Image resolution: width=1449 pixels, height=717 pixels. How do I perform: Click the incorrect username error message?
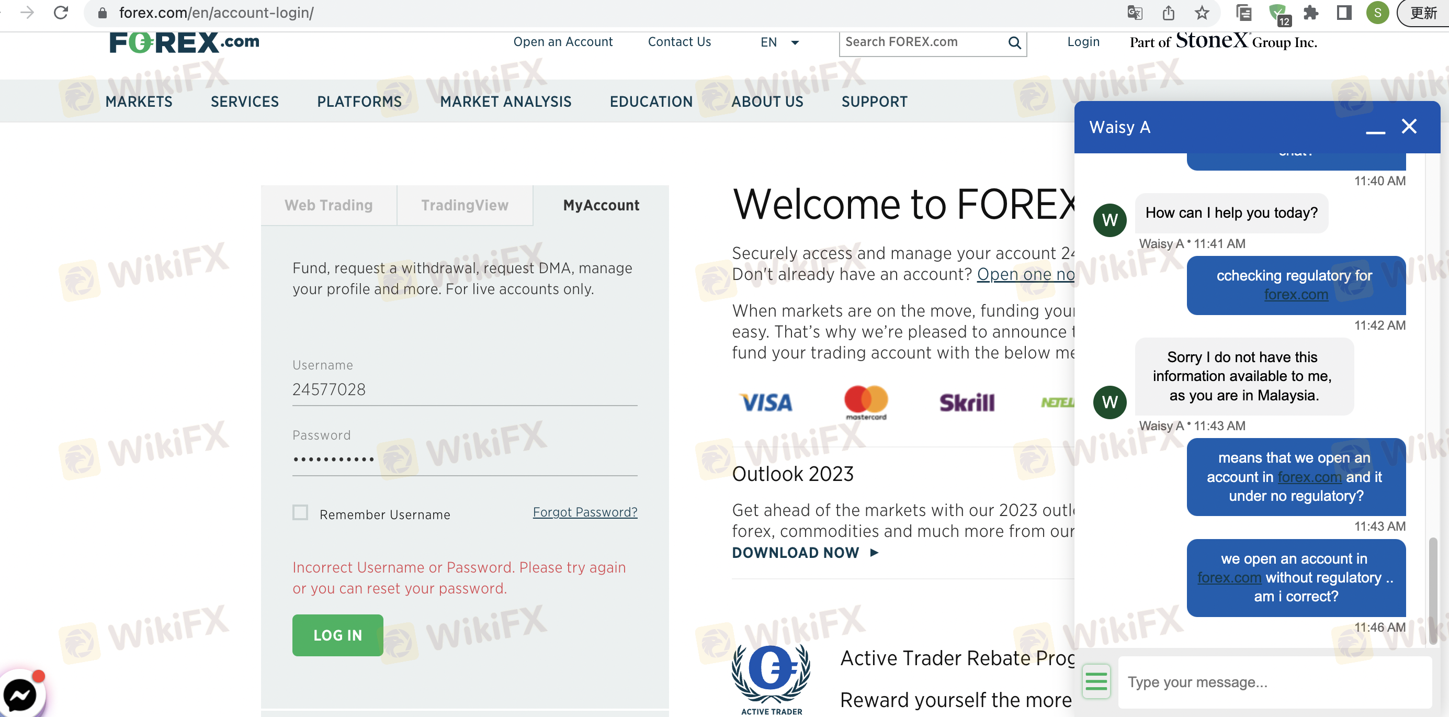tap(459, 577)
